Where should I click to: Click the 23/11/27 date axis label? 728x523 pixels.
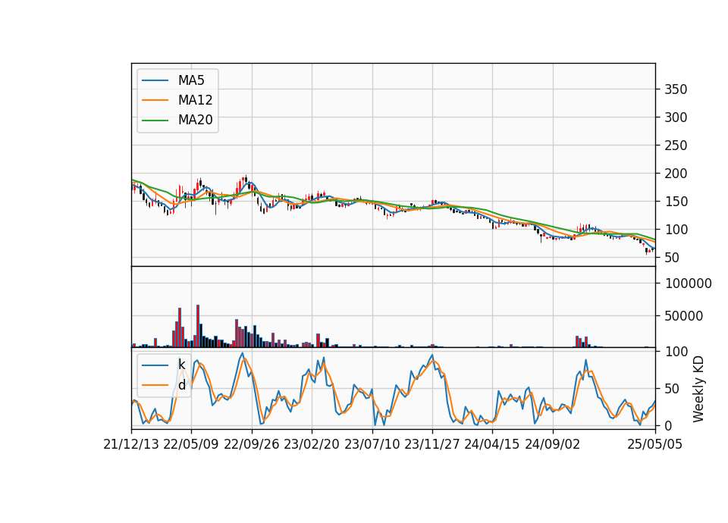click(431, 444)
